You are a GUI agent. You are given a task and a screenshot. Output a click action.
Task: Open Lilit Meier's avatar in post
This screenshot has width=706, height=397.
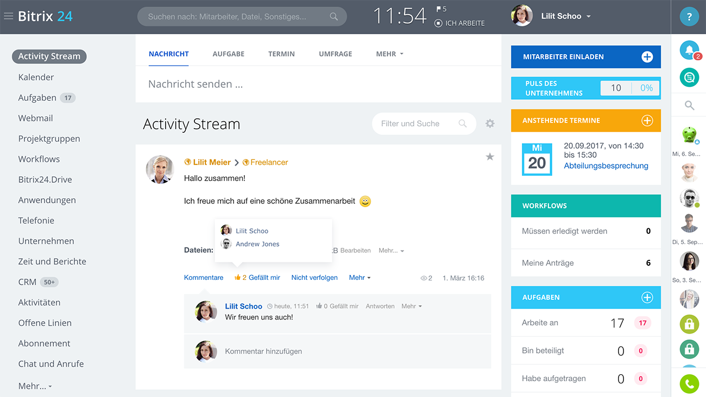pos(160,169)
